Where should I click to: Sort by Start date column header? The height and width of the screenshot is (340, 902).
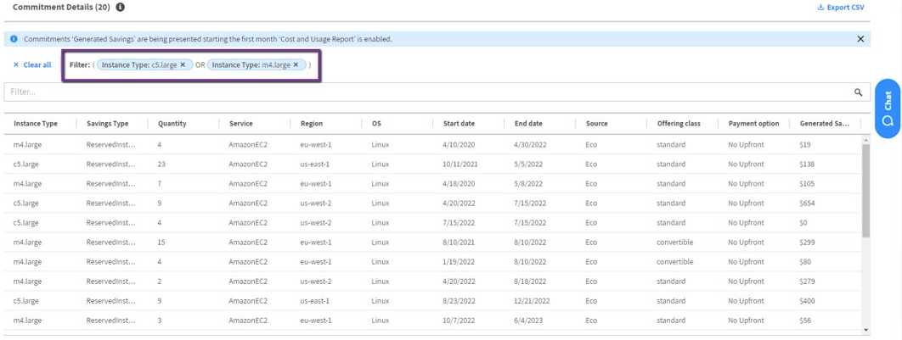tap(459, 124)
